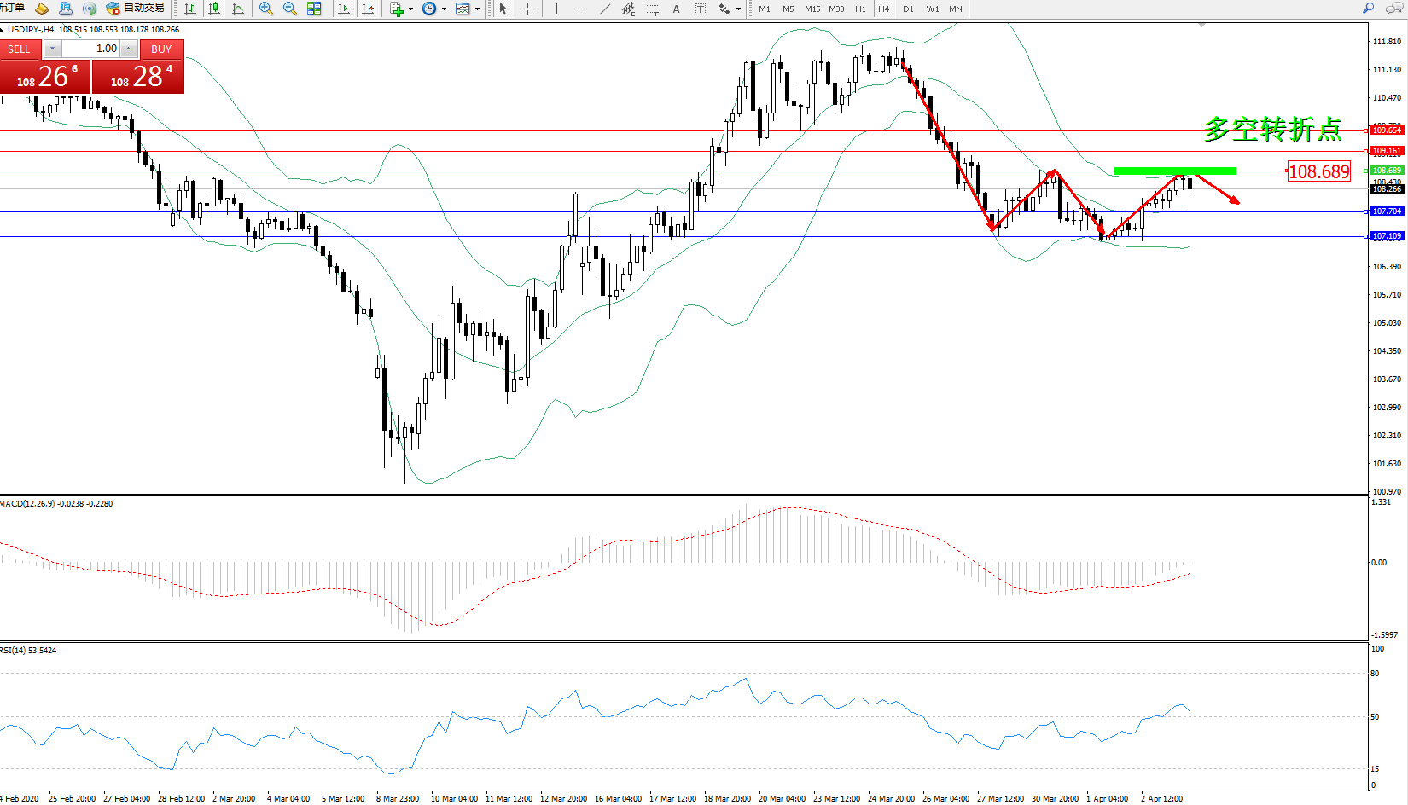Toggle chart auto scroll
Viewport: 1408px width, 805px height.
tap(344, 9)
